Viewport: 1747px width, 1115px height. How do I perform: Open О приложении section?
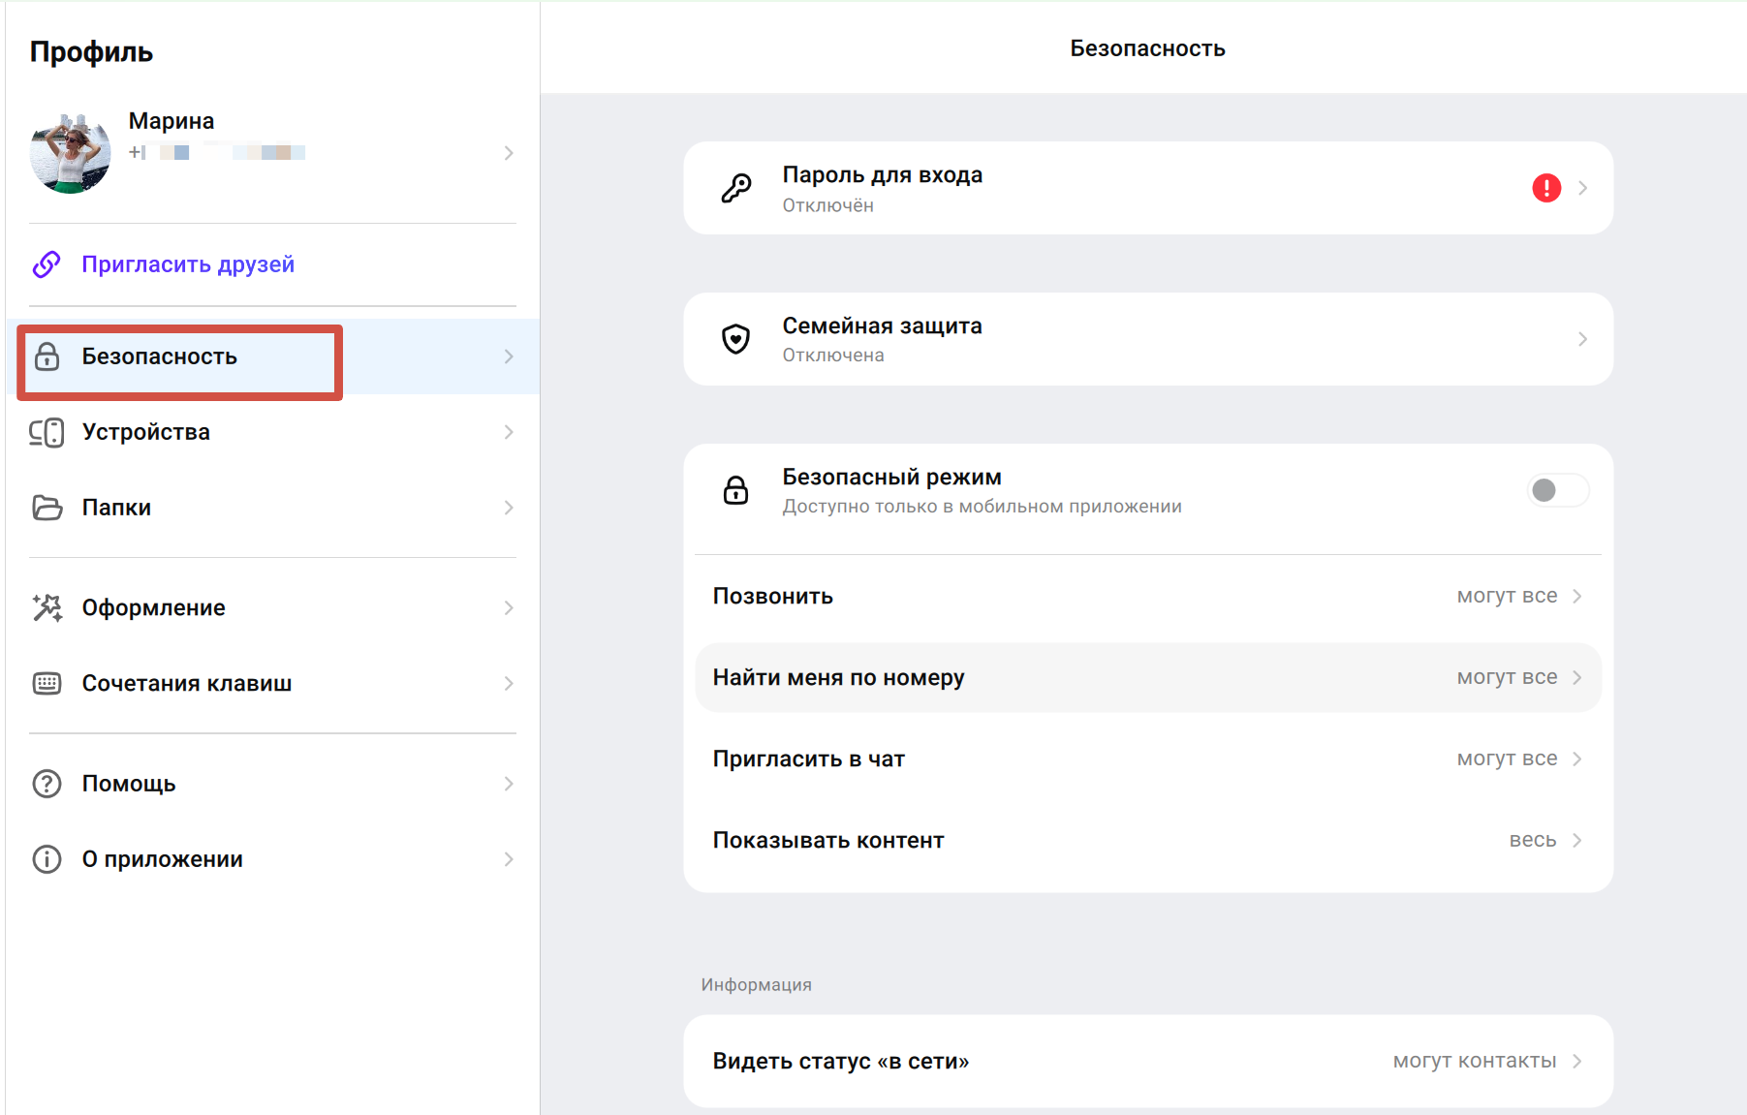[x=162, y=859]
